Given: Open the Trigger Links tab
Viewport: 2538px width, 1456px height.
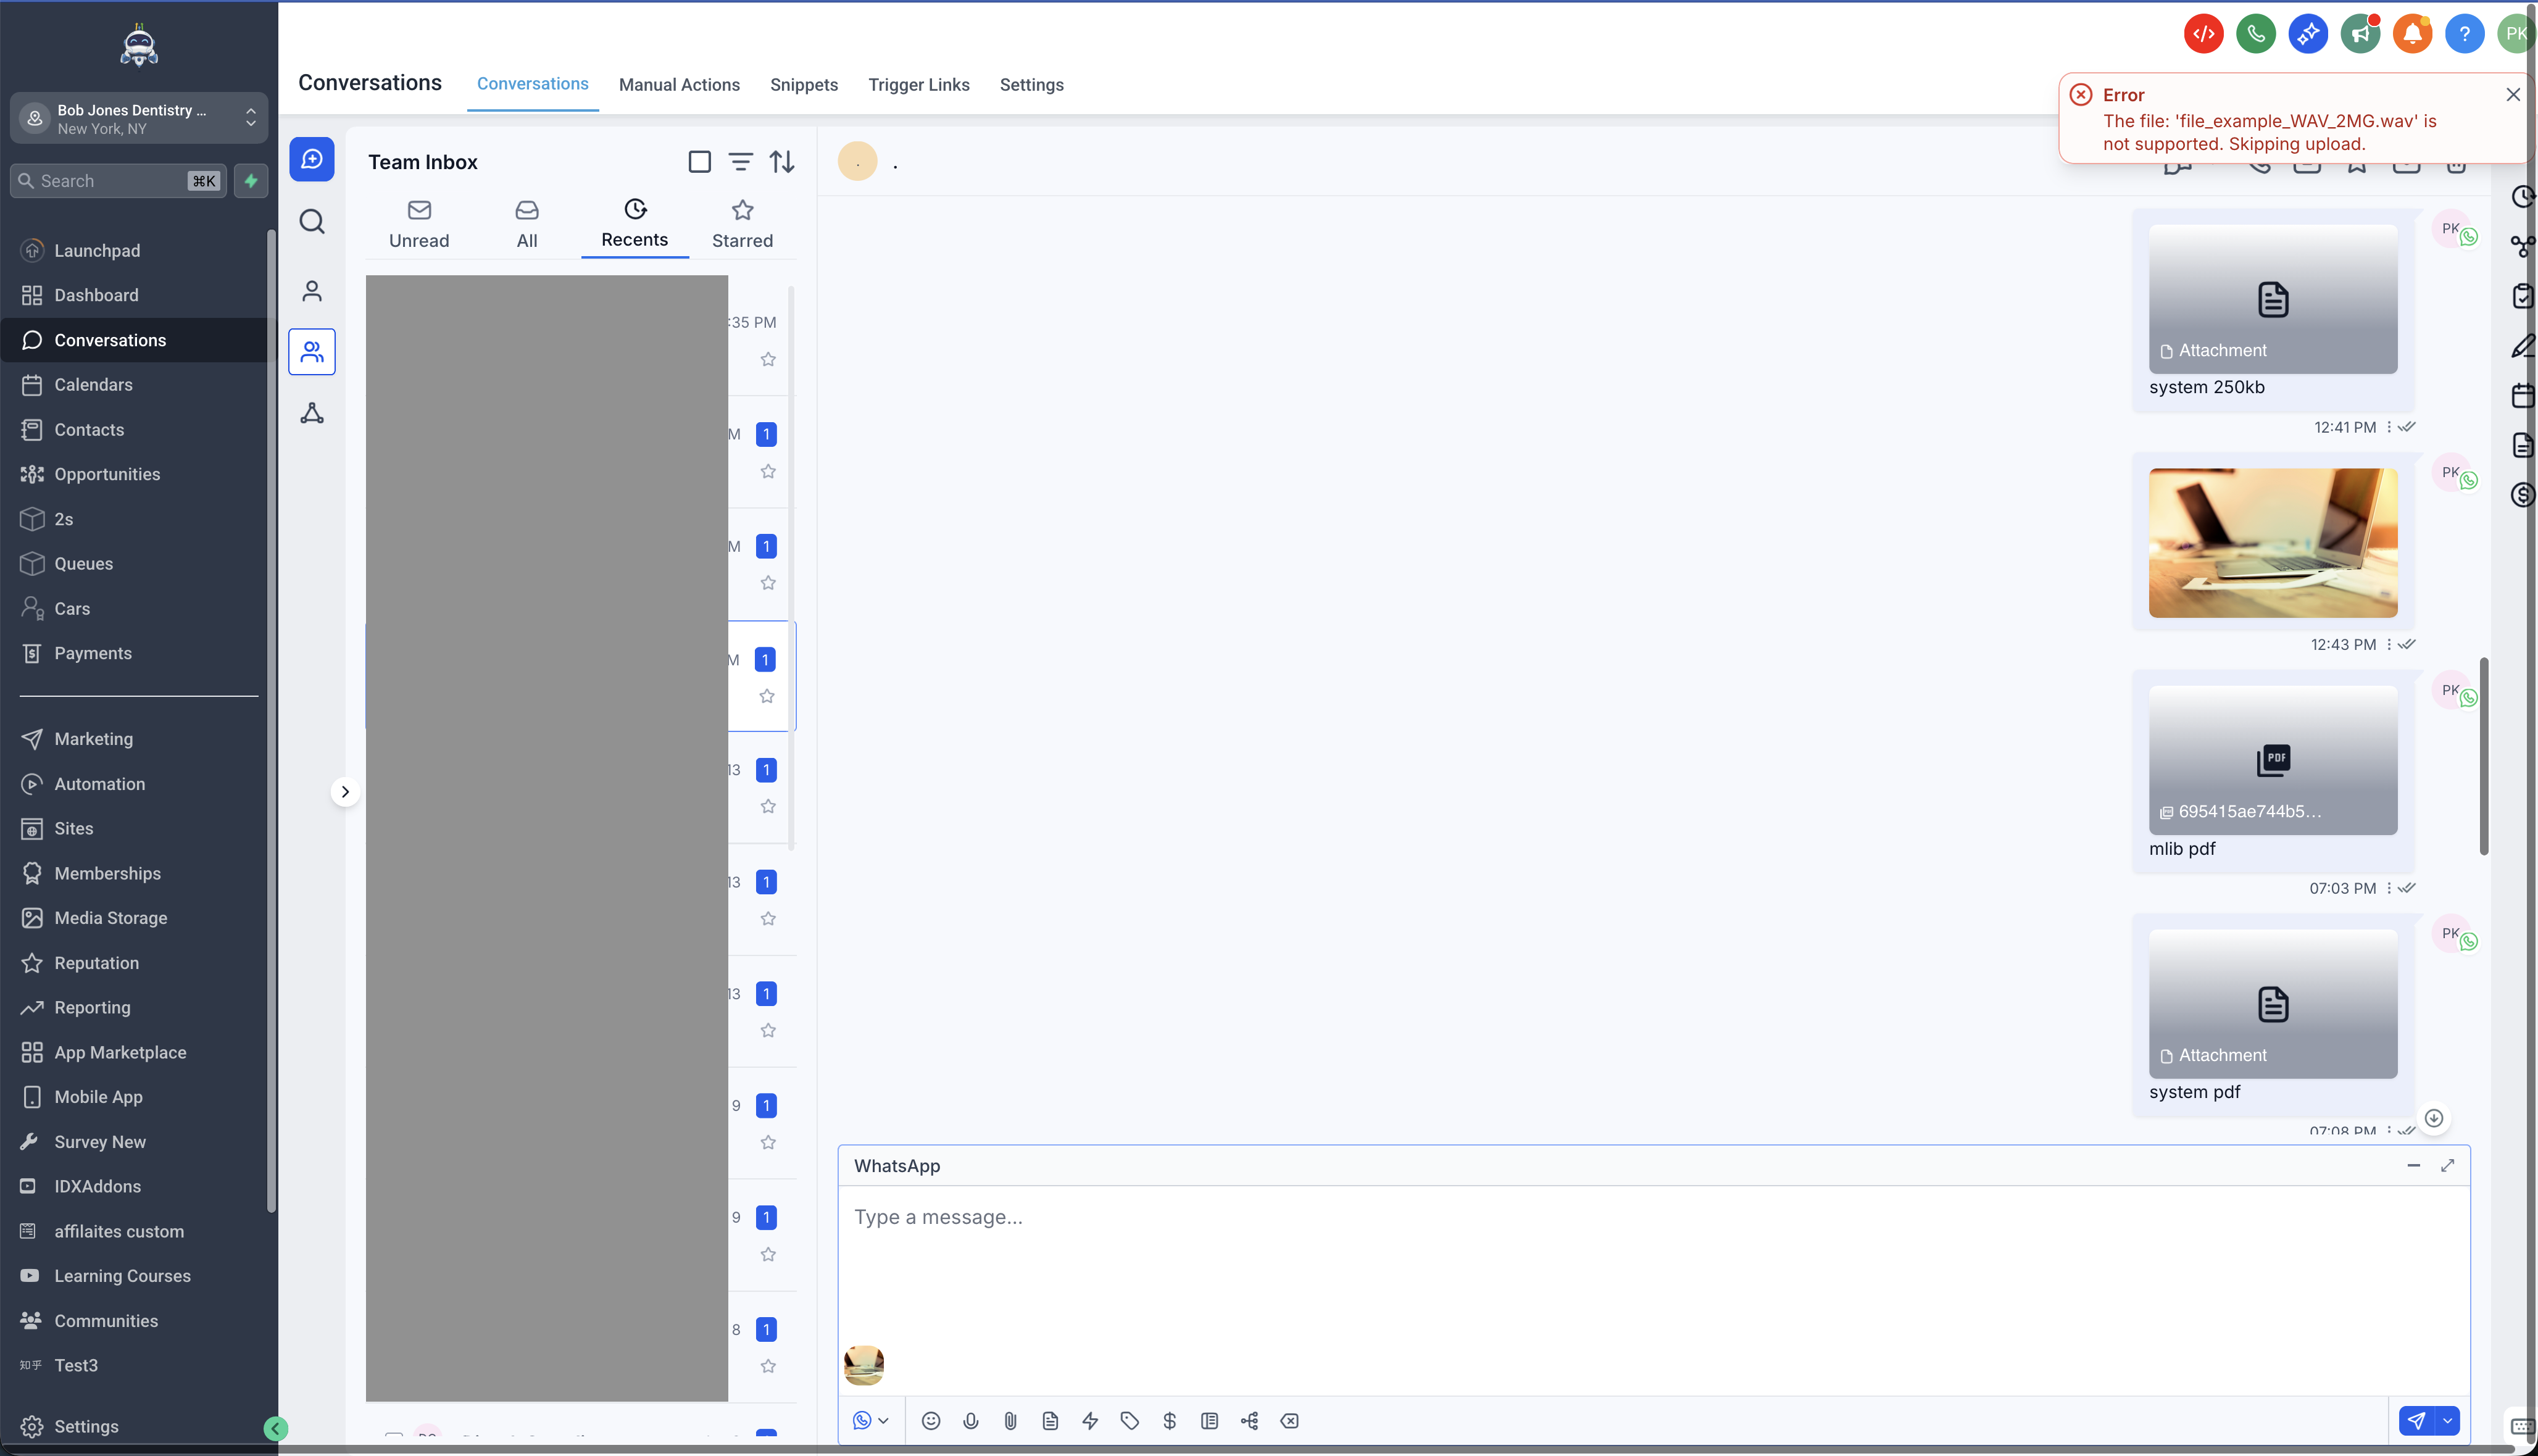Looking at the screenshot, I should point(918,85).
